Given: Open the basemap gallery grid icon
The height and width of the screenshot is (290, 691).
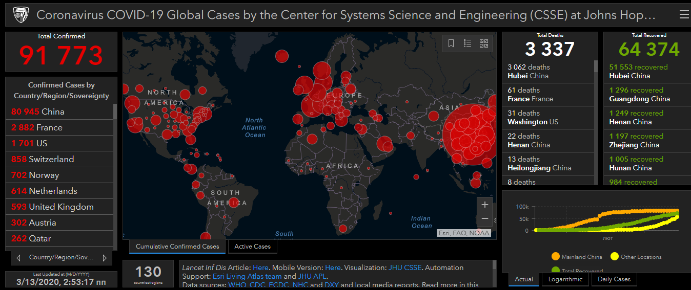Looking at the screenshot, I should pos(483,43).
